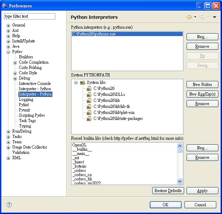Click Cancel to discard changes

pos(200,205)
